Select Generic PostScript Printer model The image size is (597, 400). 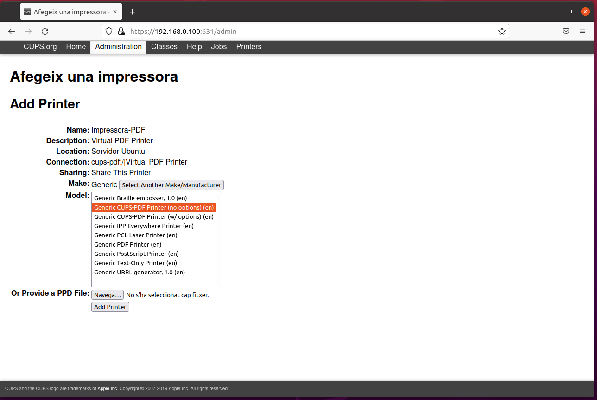136,254
